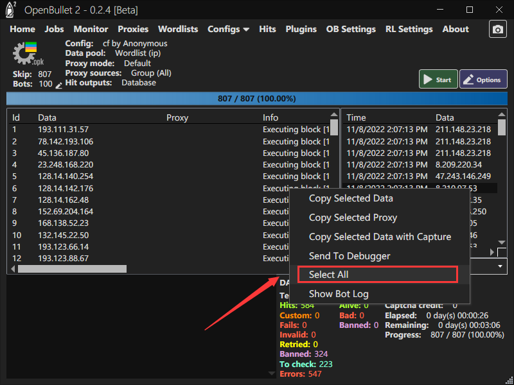Click Show Bot Log menu entry
Viewport: 514px width, 385px height.
[x=339, y=294]
